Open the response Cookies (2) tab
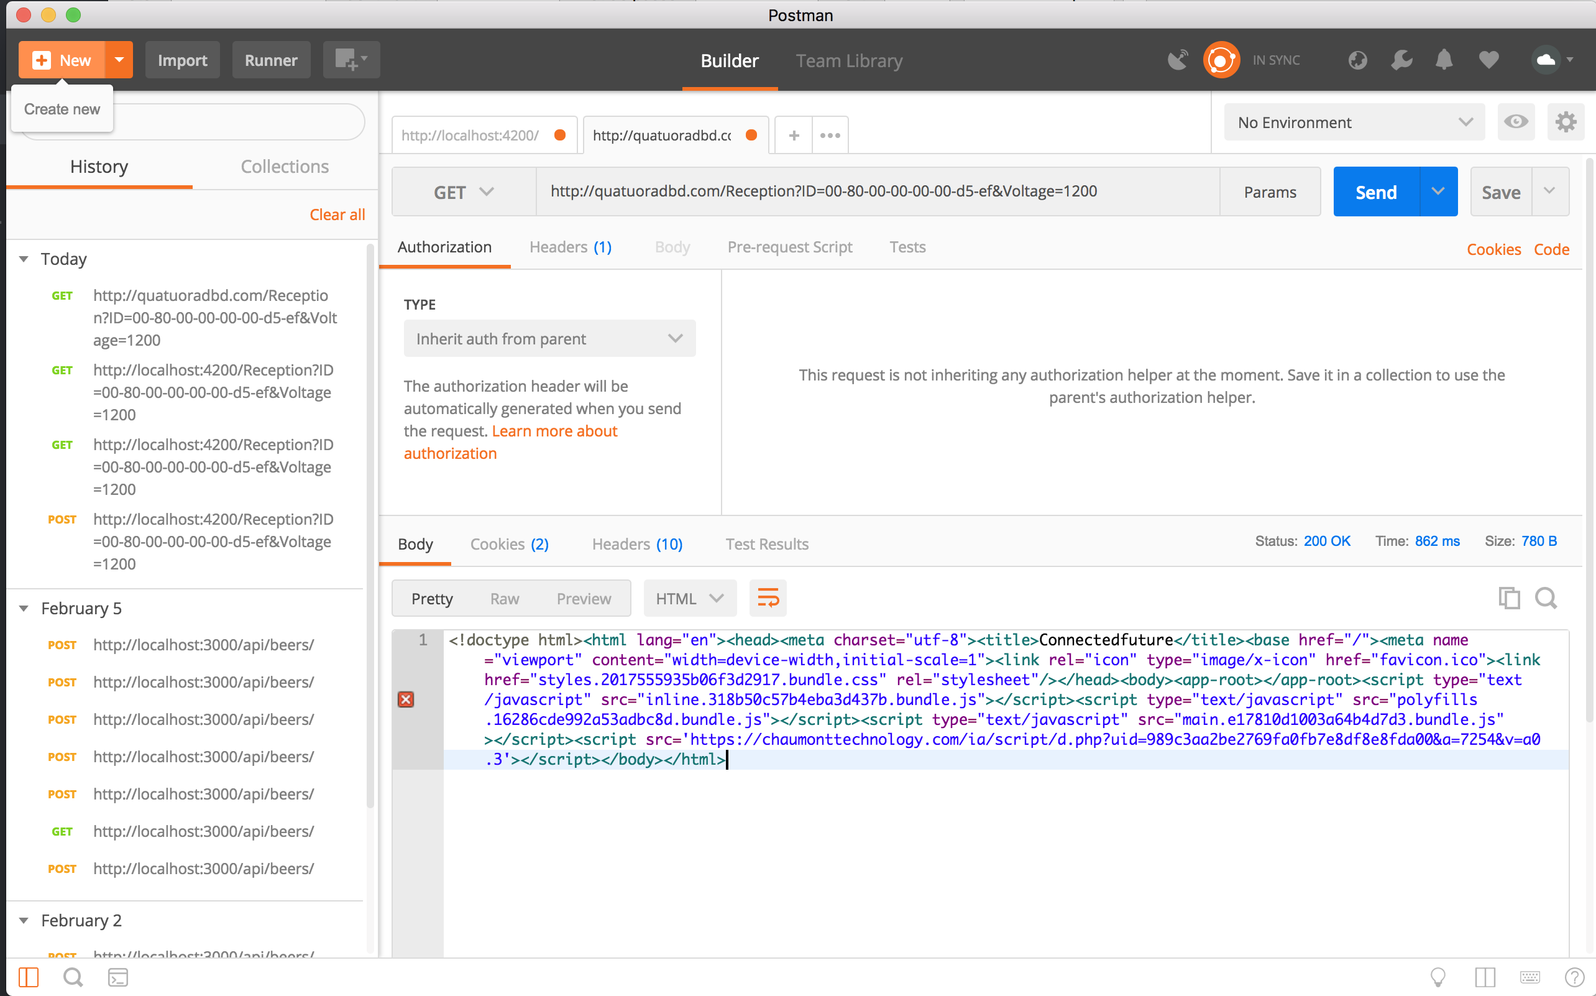 click(509, 544)
